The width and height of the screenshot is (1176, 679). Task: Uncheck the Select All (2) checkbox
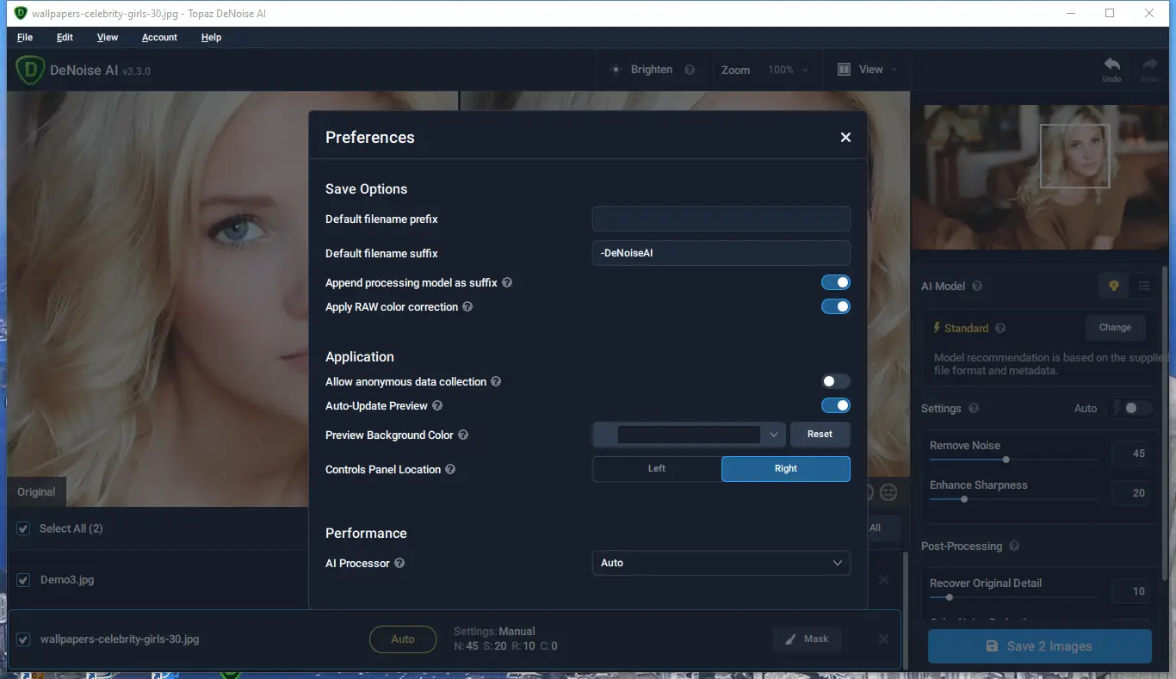click(23, 528)
